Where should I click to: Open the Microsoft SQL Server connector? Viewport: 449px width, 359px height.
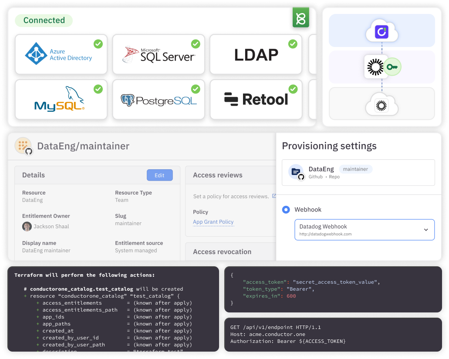coord(159,55)
